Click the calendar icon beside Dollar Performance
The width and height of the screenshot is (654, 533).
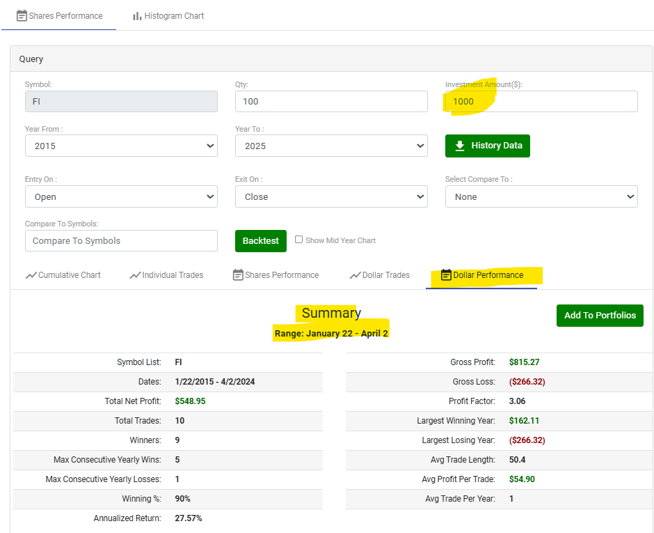(446, 275)
